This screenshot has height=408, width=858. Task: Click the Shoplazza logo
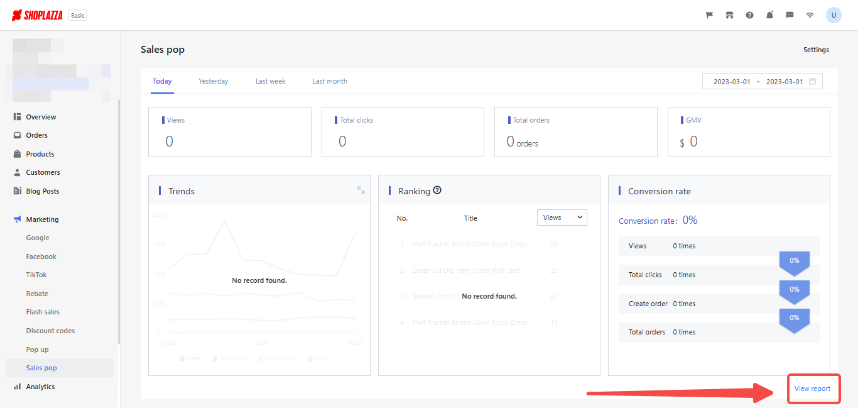[x=37, y=15]
